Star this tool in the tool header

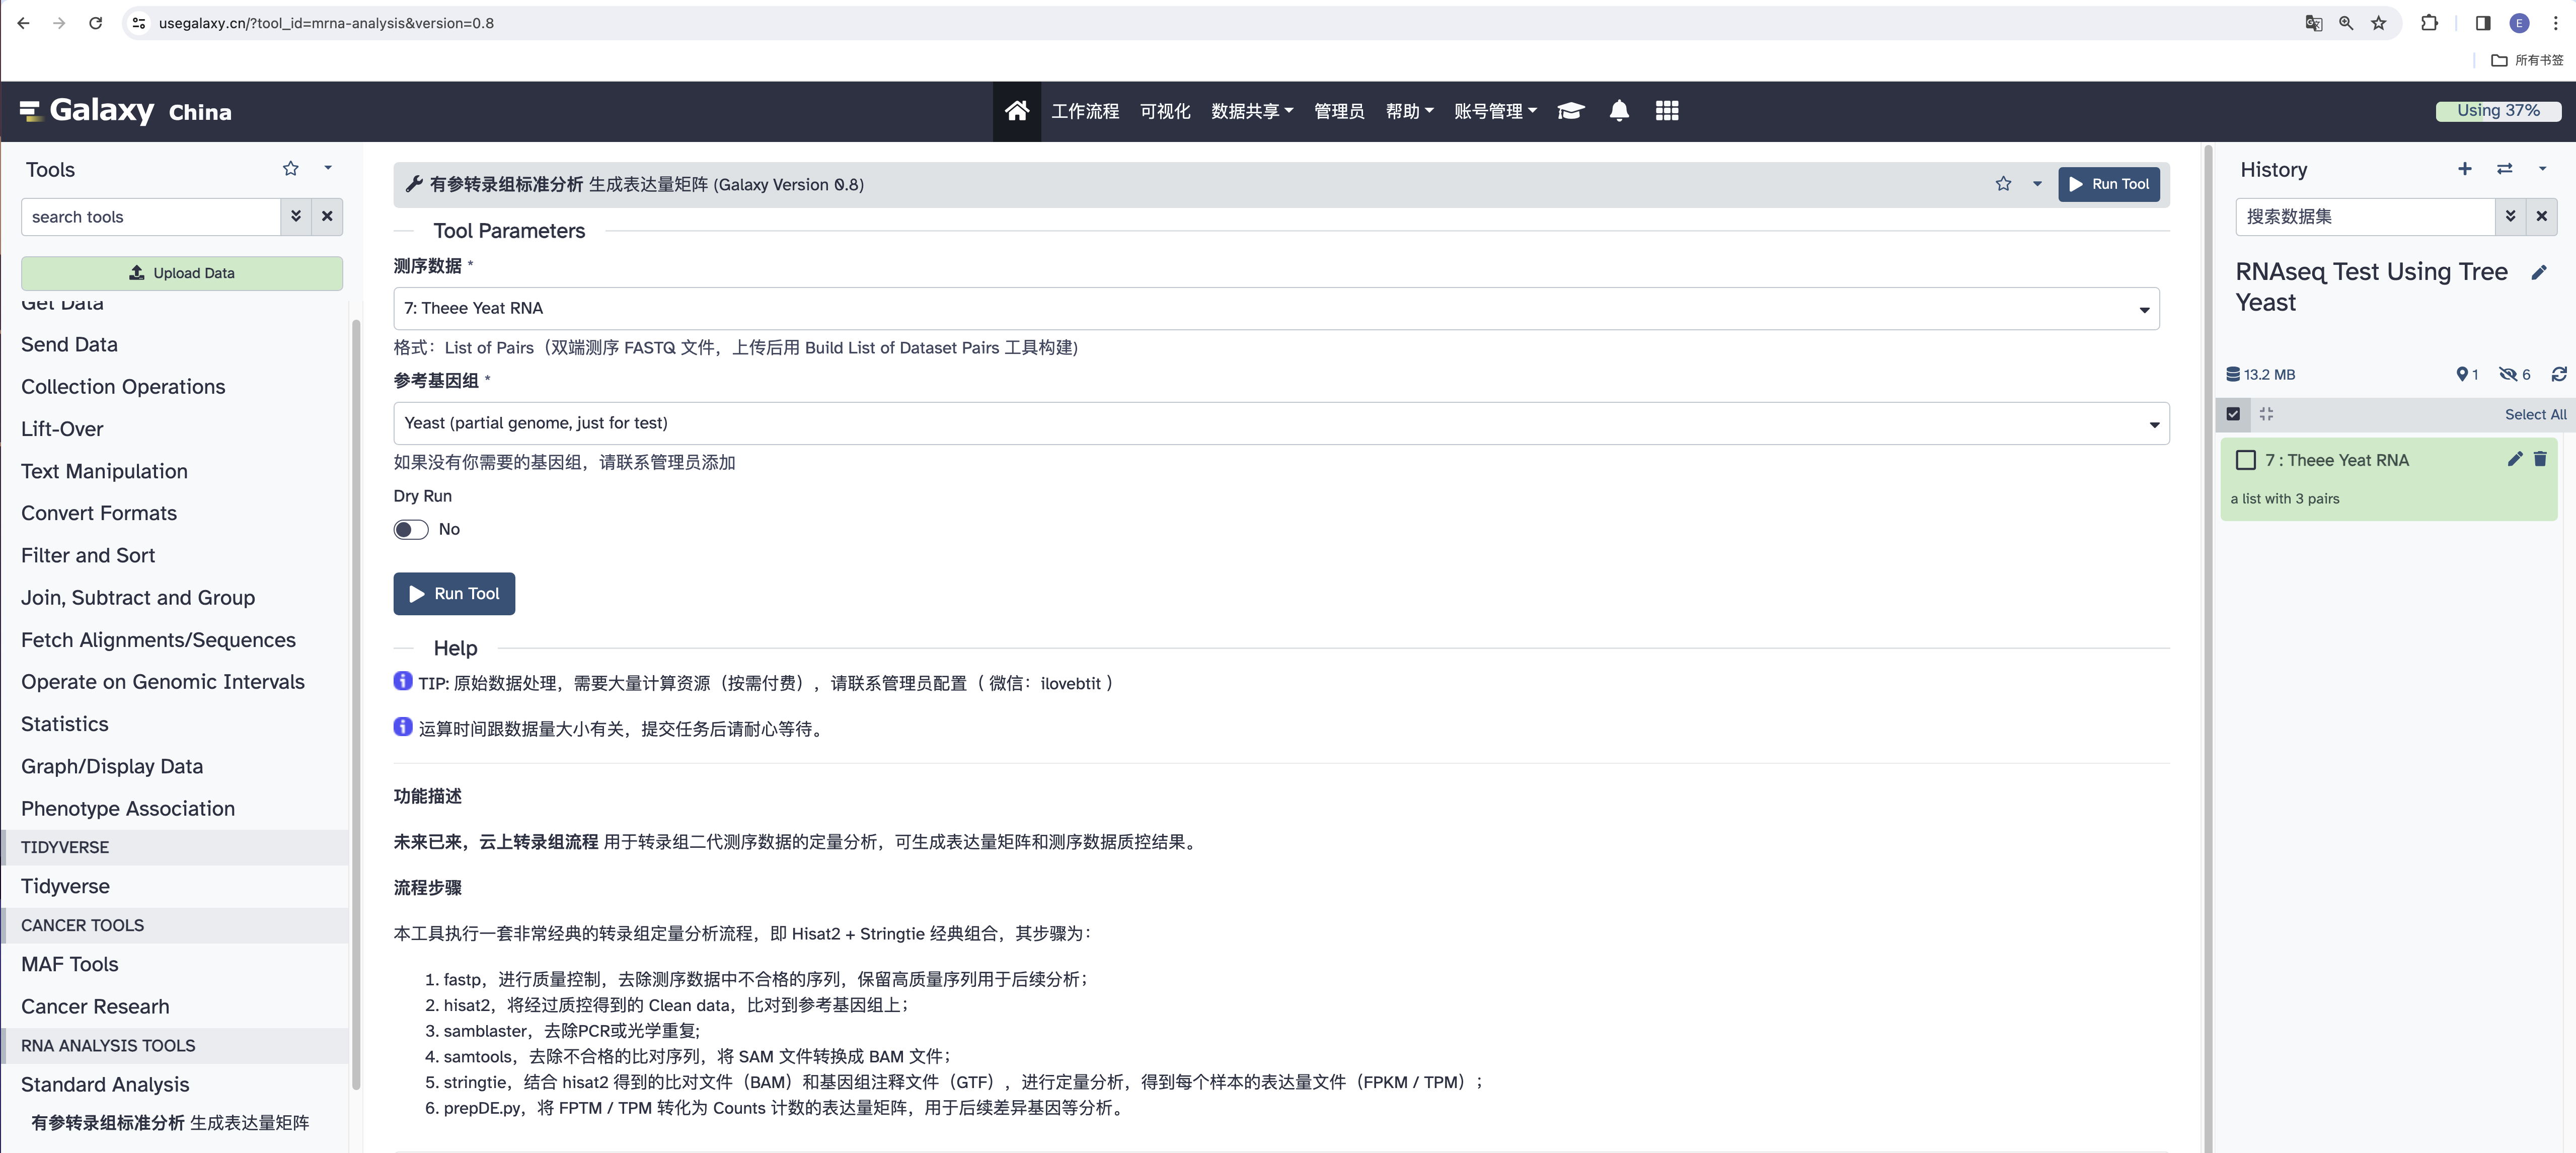2003,184
